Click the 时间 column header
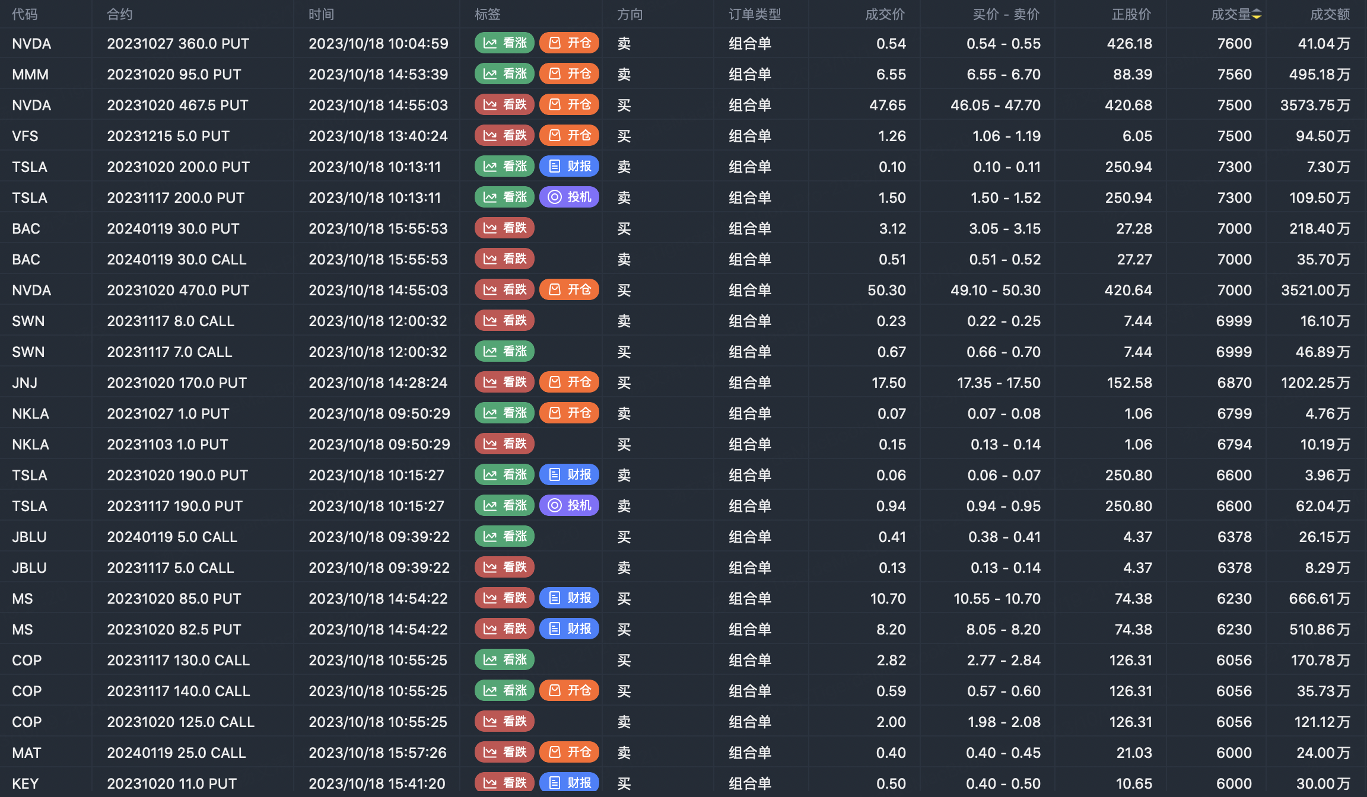This screenshot has height=797, width=1367. [322, 14]
